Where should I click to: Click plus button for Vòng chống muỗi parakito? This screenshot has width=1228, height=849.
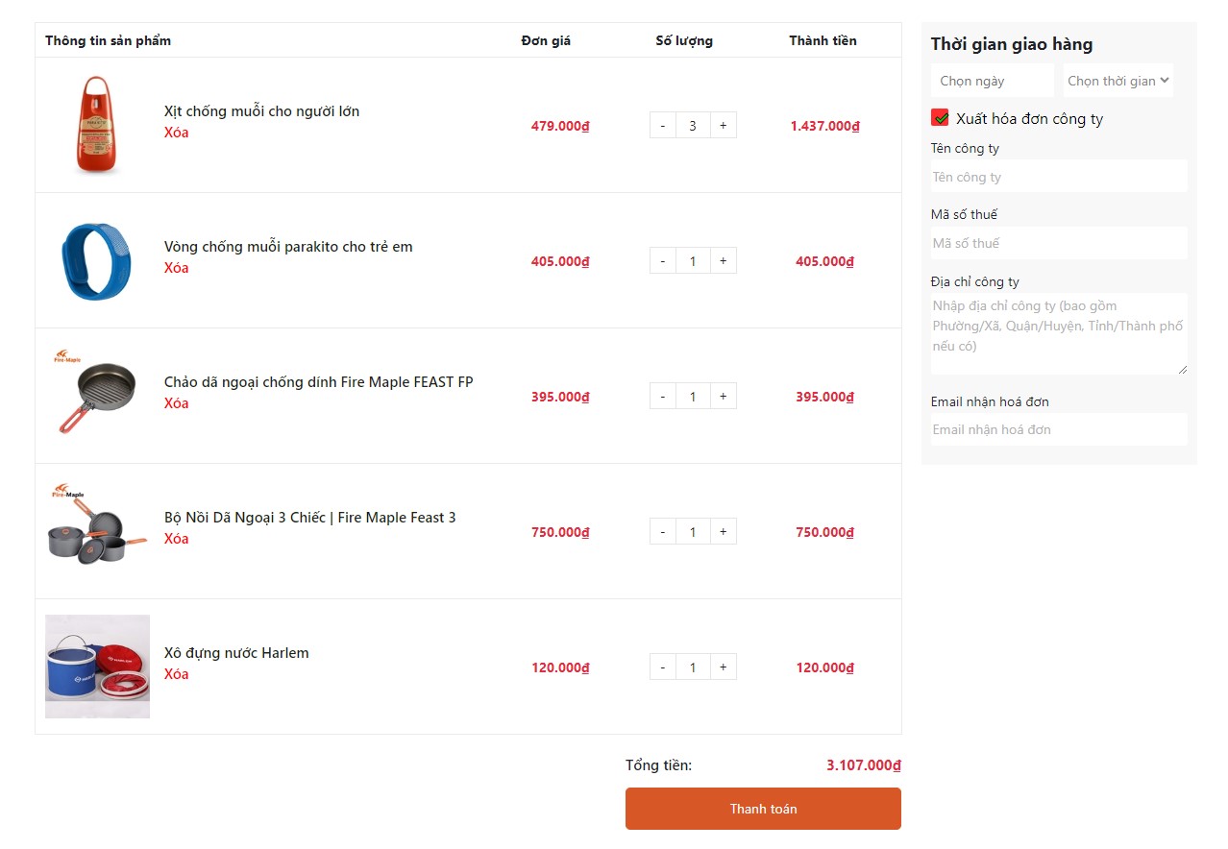point(723,260)
